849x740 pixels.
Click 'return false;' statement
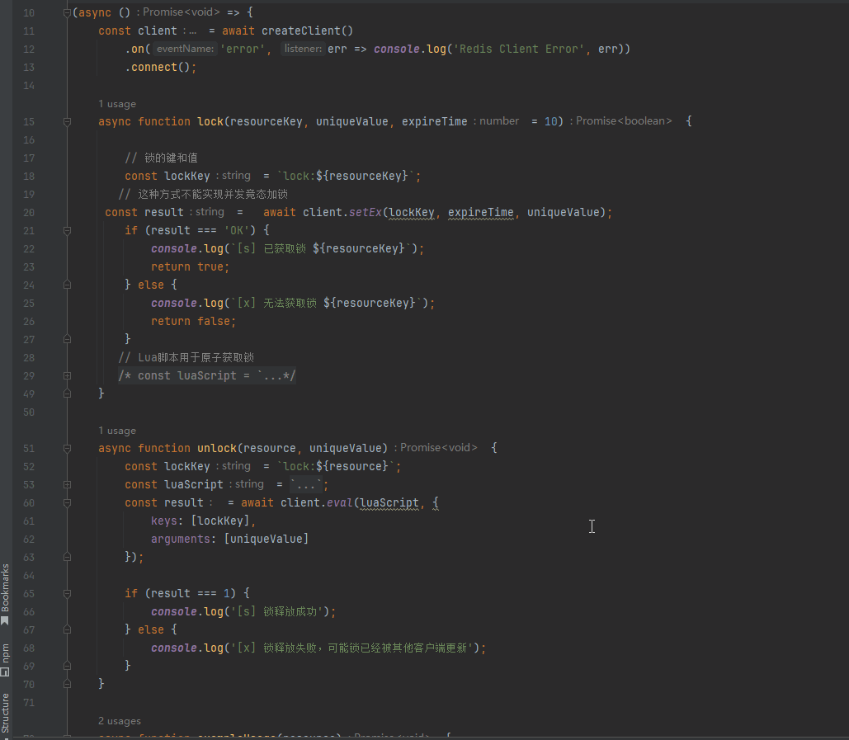tap(193, 322)
